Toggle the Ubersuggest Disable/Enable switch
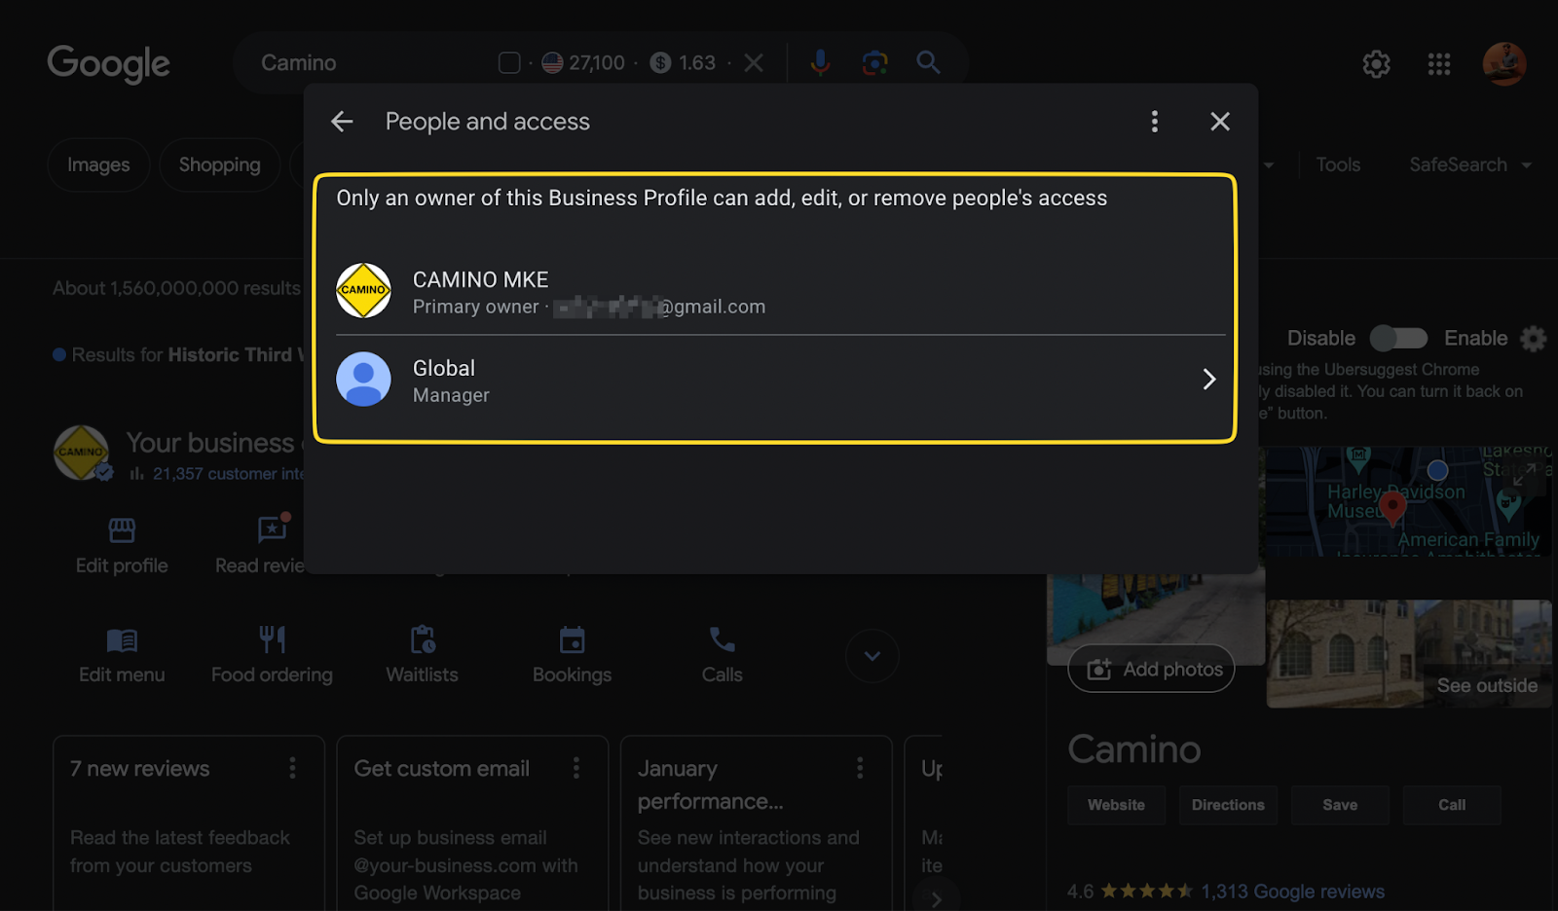The width and height of the screenshot is (1558, 911). pos(1398,339)
